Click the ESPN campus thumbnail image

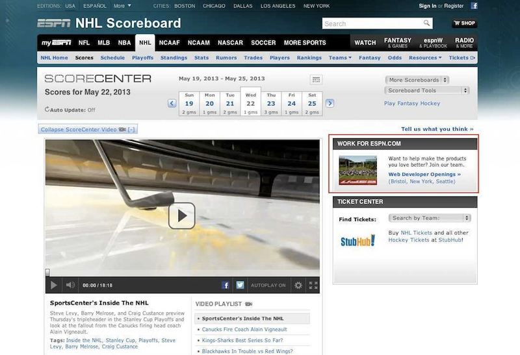(x=358, y=170)
